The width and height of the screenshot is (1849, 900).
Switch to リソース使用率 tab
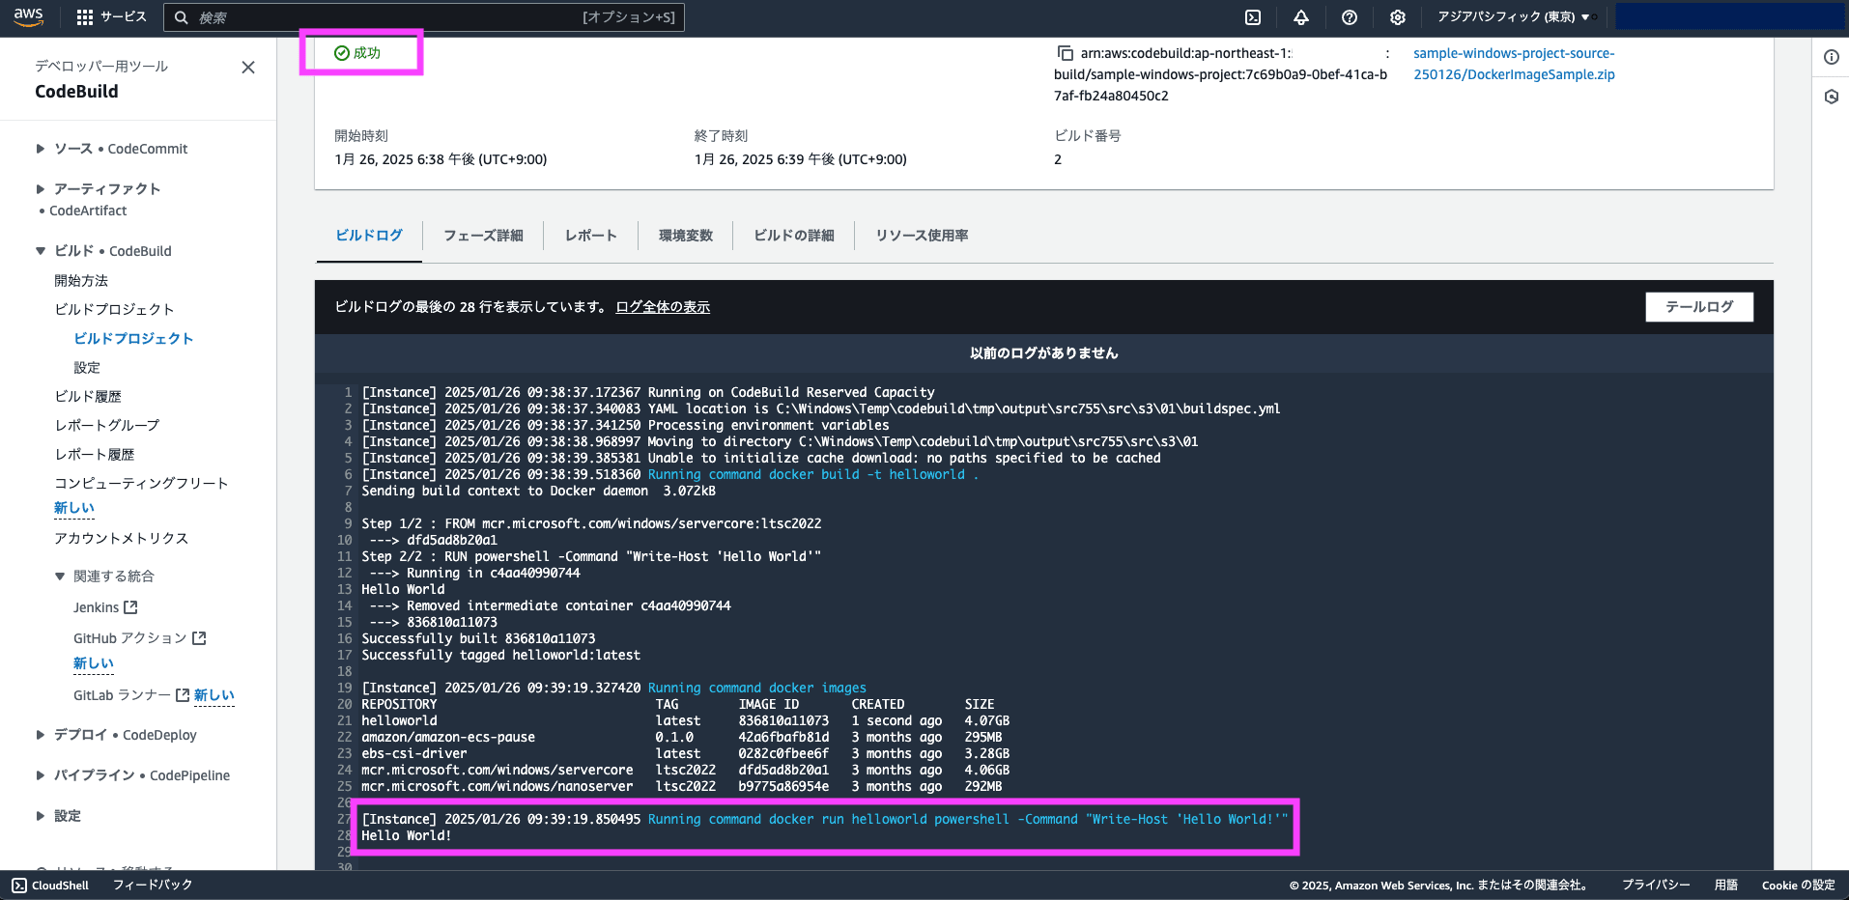(922, 236)
